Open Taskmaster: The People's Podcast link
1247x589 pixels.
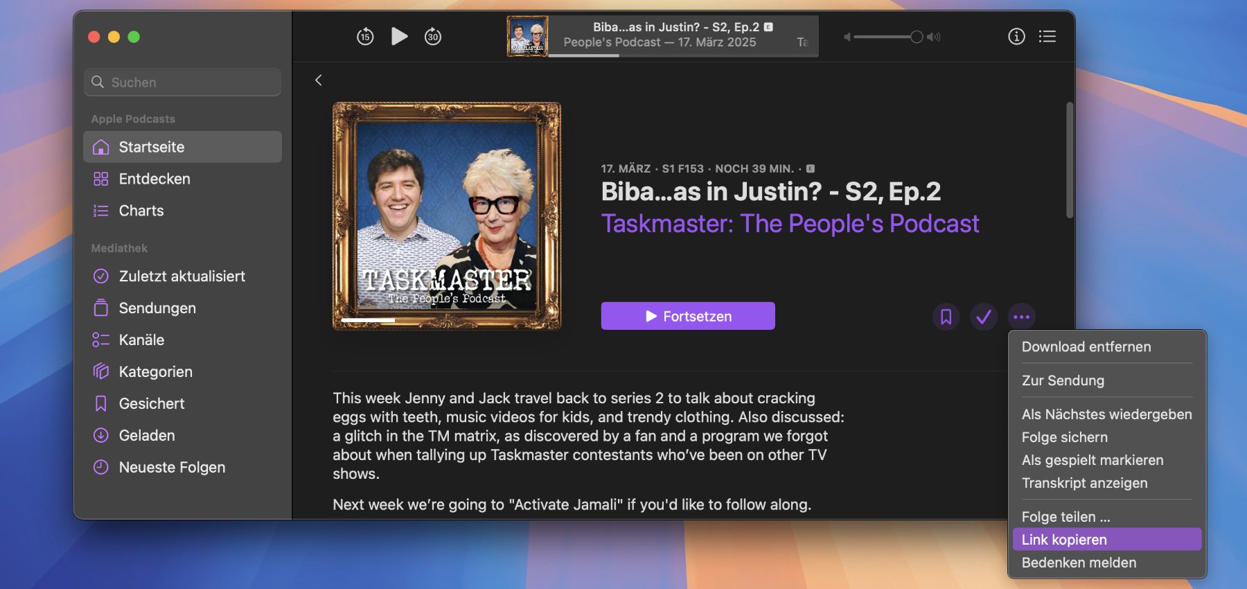tap(790, 224)
